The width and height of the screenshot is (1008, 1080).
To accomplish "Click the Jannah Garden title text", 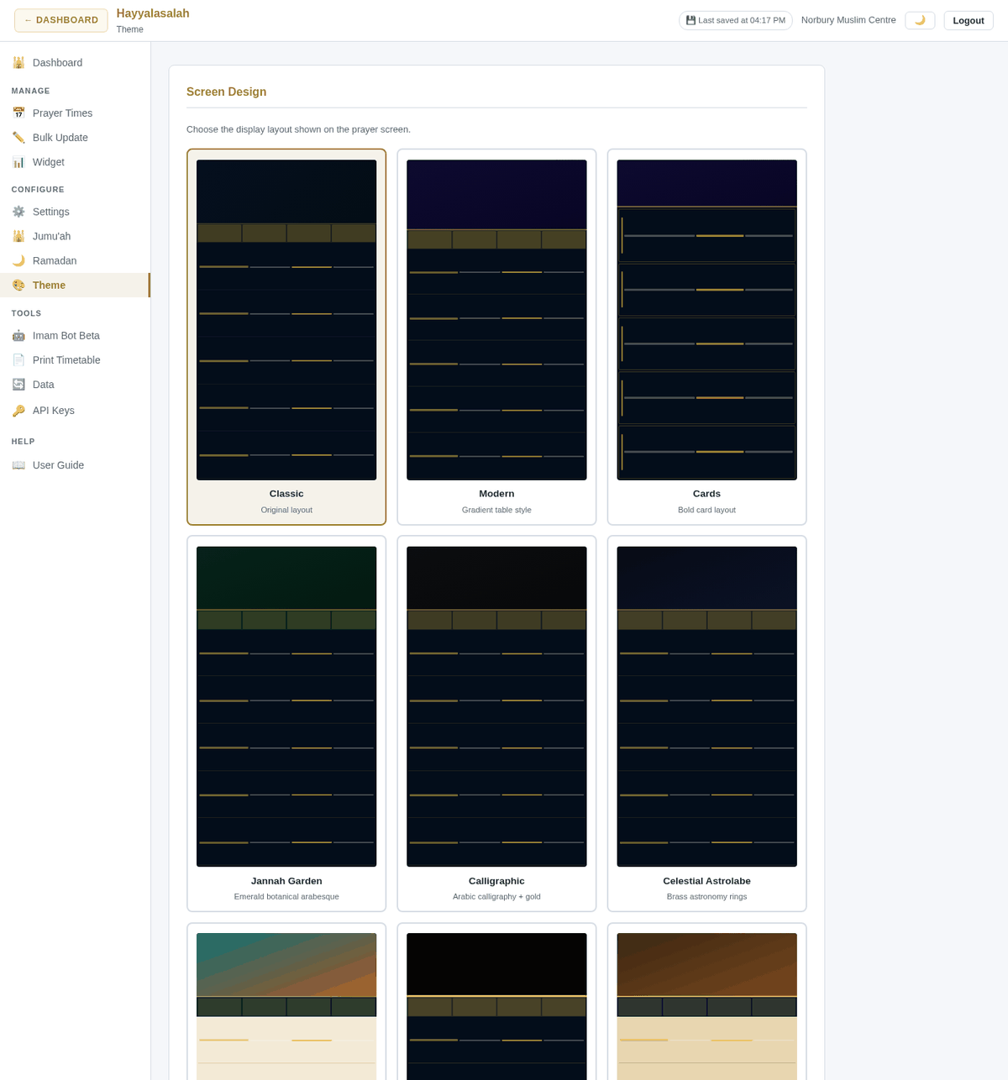I will click(286, 881).
